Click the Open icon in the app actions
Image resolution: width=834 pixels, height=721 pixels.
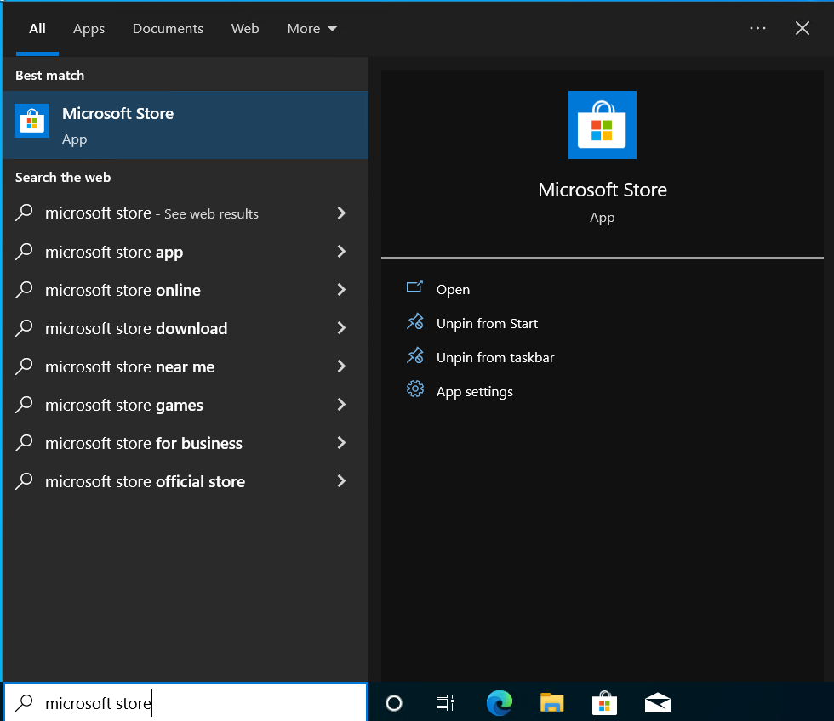pos(414,287)
